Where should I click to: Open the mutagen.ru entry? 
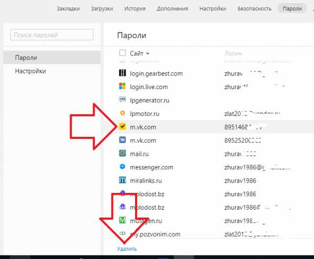tap(146, 221)
